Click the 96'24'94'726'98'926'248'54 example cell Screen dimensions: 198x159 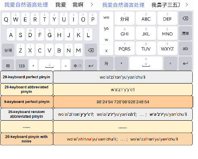(123, 102)
